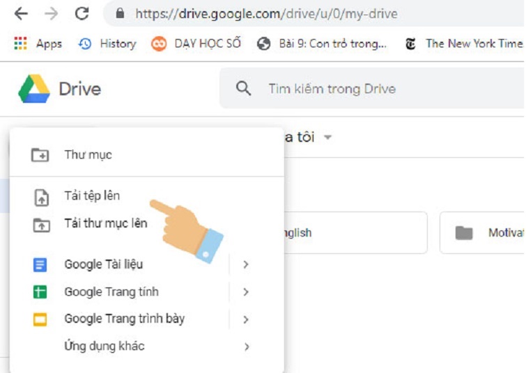Expand the Google Trang tính submenu arrow

246,292
